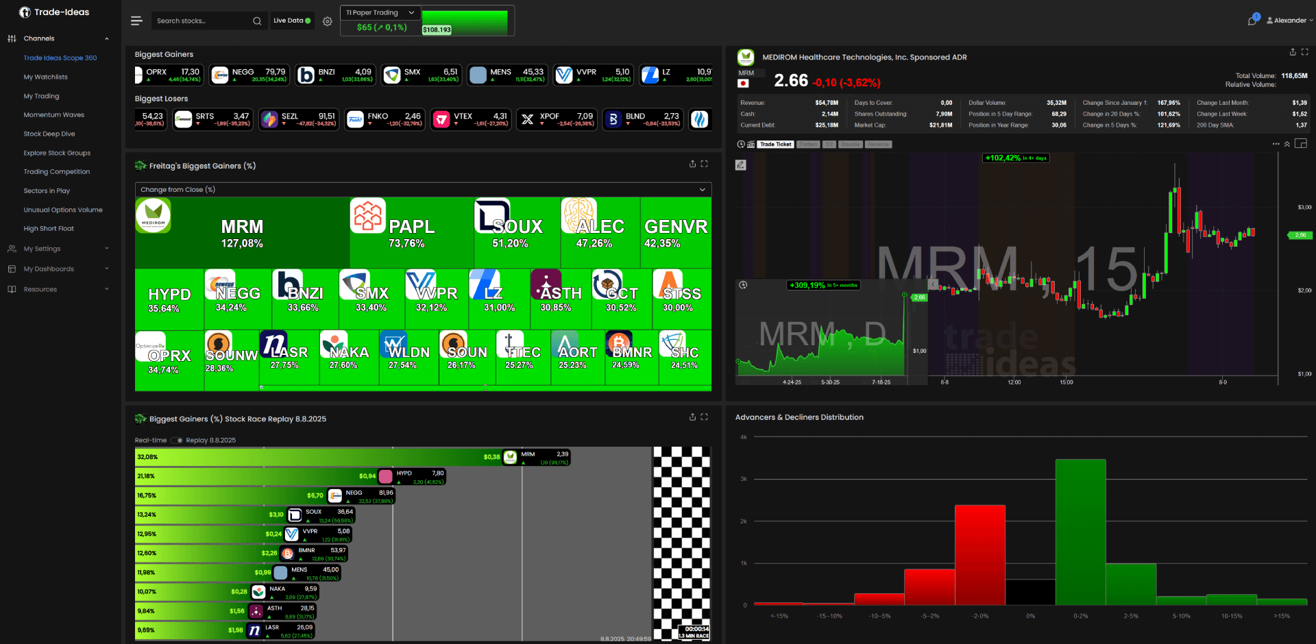This screenshot has width=1316, height=644.
Task: Click the tall green 0-2% distribution bar
Action: click(1080, 532)
